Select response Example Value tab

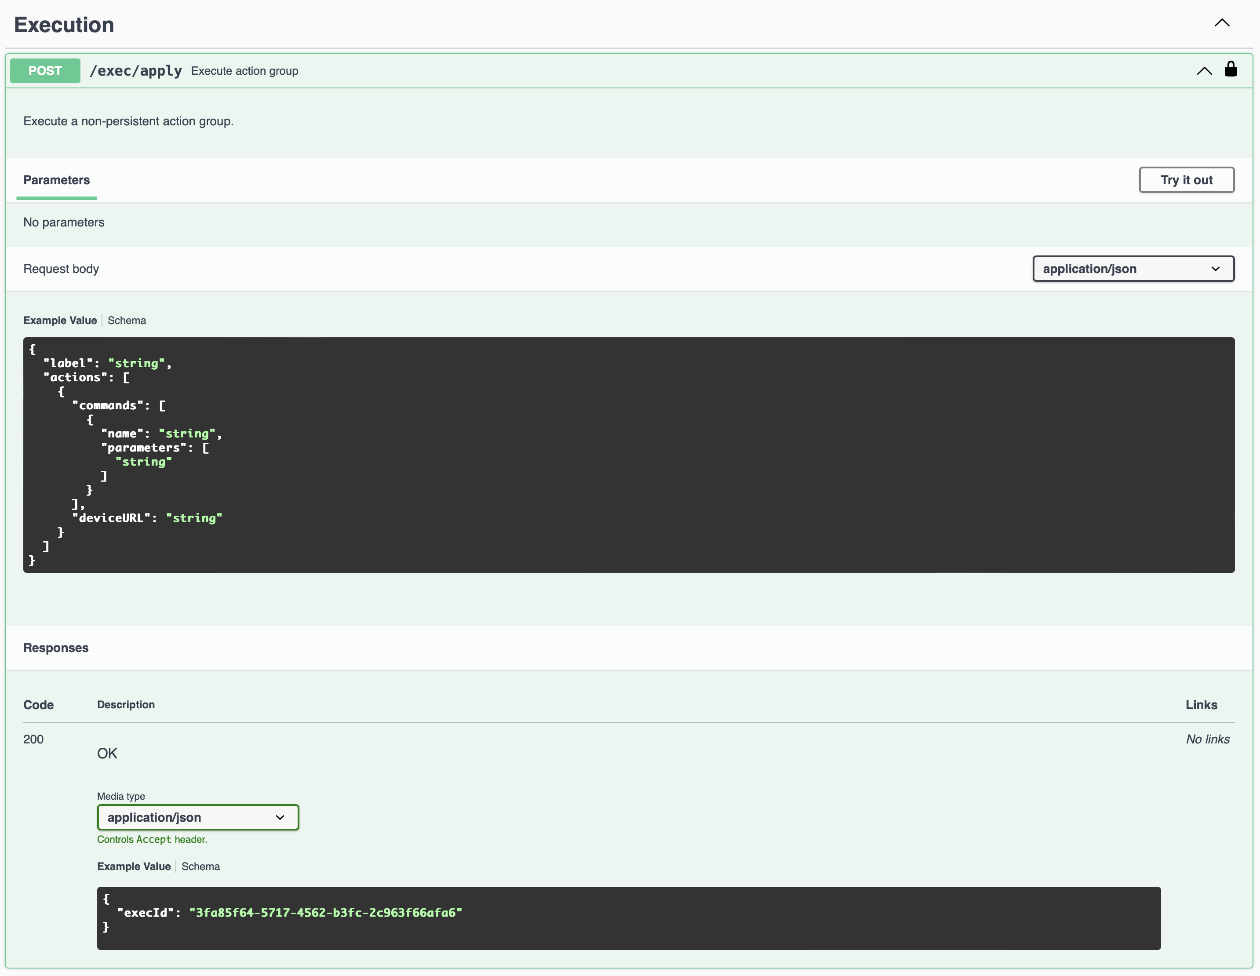(x=134, y=867)
